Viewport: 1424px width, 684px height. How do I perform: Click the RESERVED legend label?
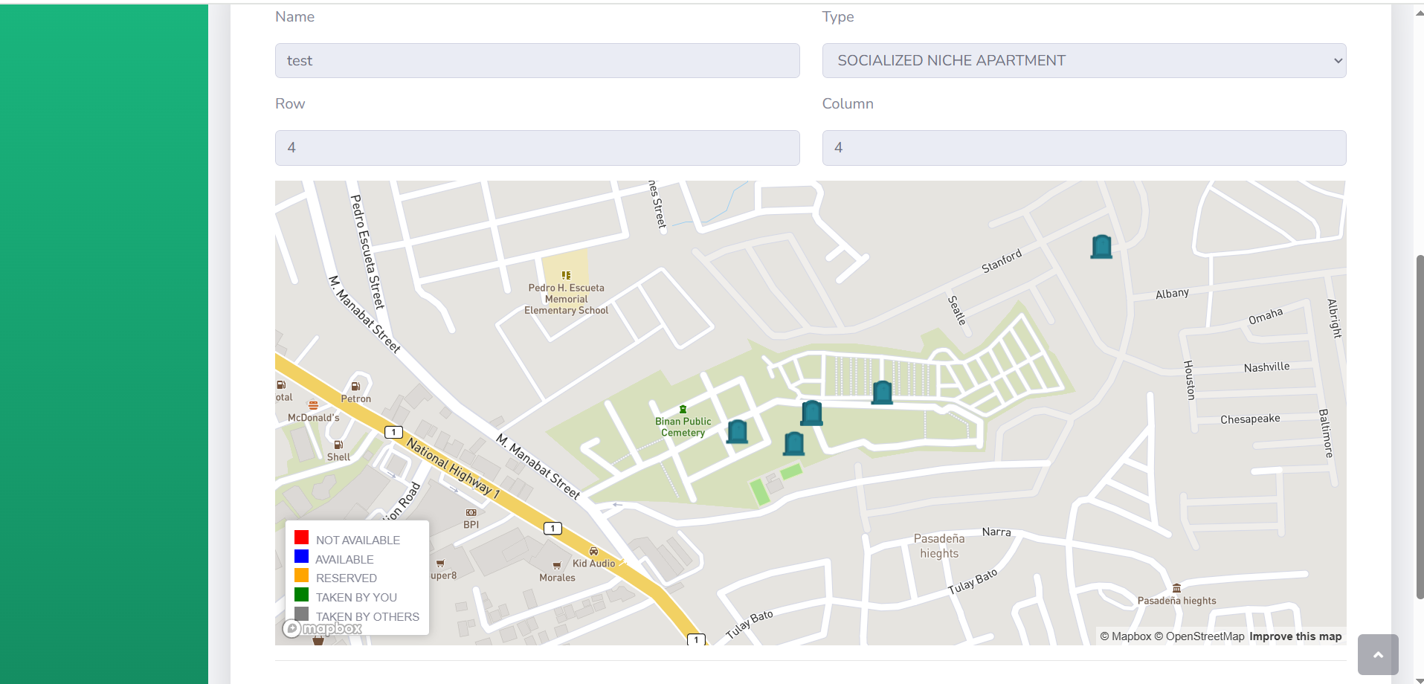pos(347,578)
